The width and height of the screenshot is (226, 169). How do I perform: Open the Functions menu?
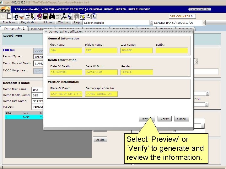9,22
